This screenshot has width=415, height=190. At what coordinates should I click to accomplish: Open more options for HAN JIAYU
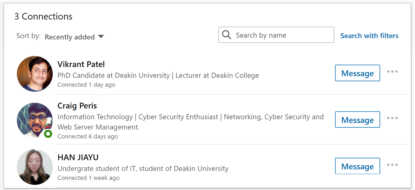point(392,165)
